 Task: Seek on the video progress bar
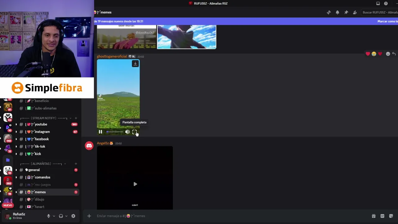click(x=114, y=132)
